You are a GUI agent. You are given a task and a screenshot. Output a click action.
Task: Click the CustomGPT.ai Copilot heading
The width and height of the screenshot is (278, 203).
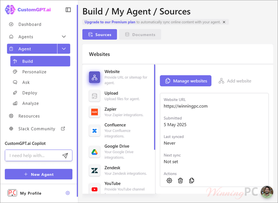25,144
